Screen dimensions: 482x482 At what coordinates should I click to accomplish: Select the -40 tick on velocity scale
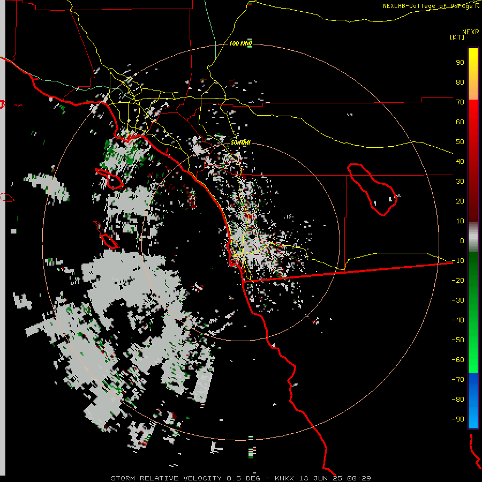458,320
